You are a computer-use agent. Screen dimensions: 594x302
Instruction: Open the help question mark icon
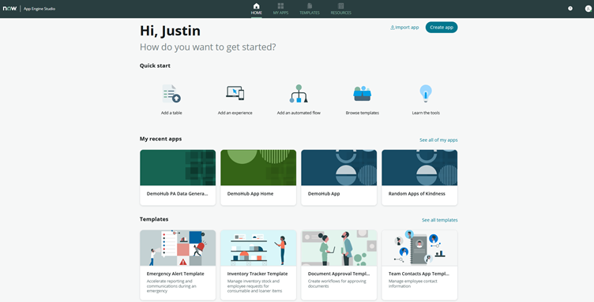[x=570, y=9]
